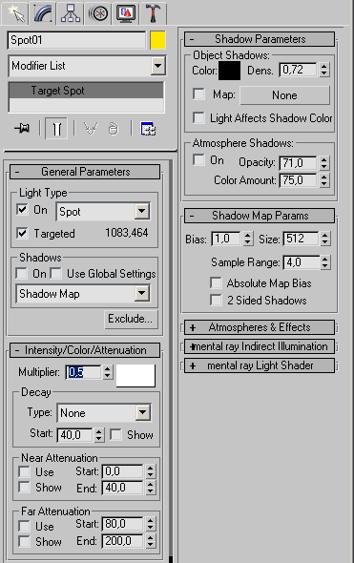Select Target Spot in modifier stack

point(86,91)
